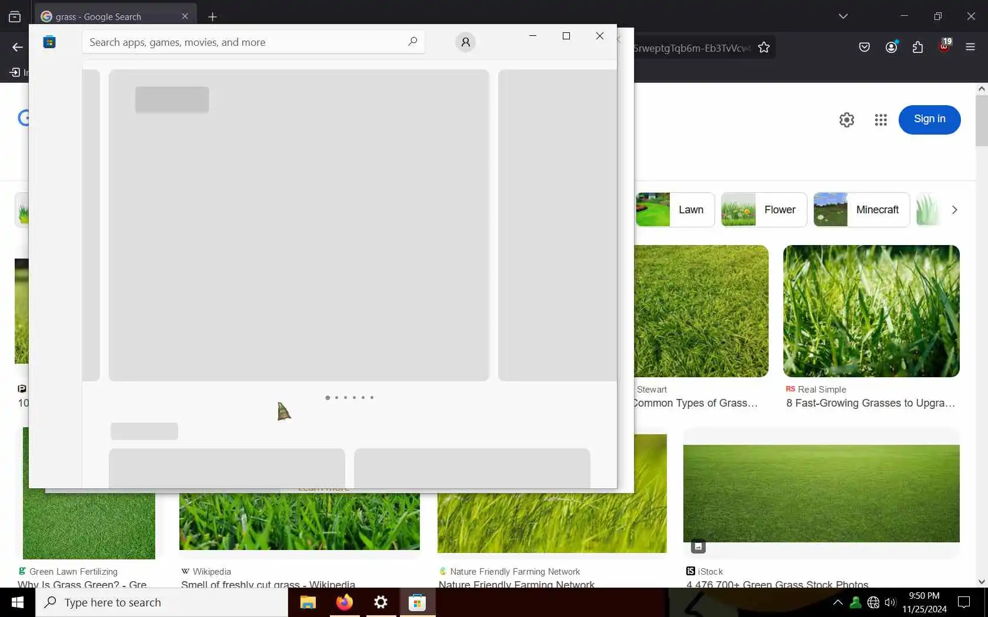Image resolution: width=988 pixels, height=617 pixels.
Task: Open the Windows notification center icon
Action: (x=964, y=602)
